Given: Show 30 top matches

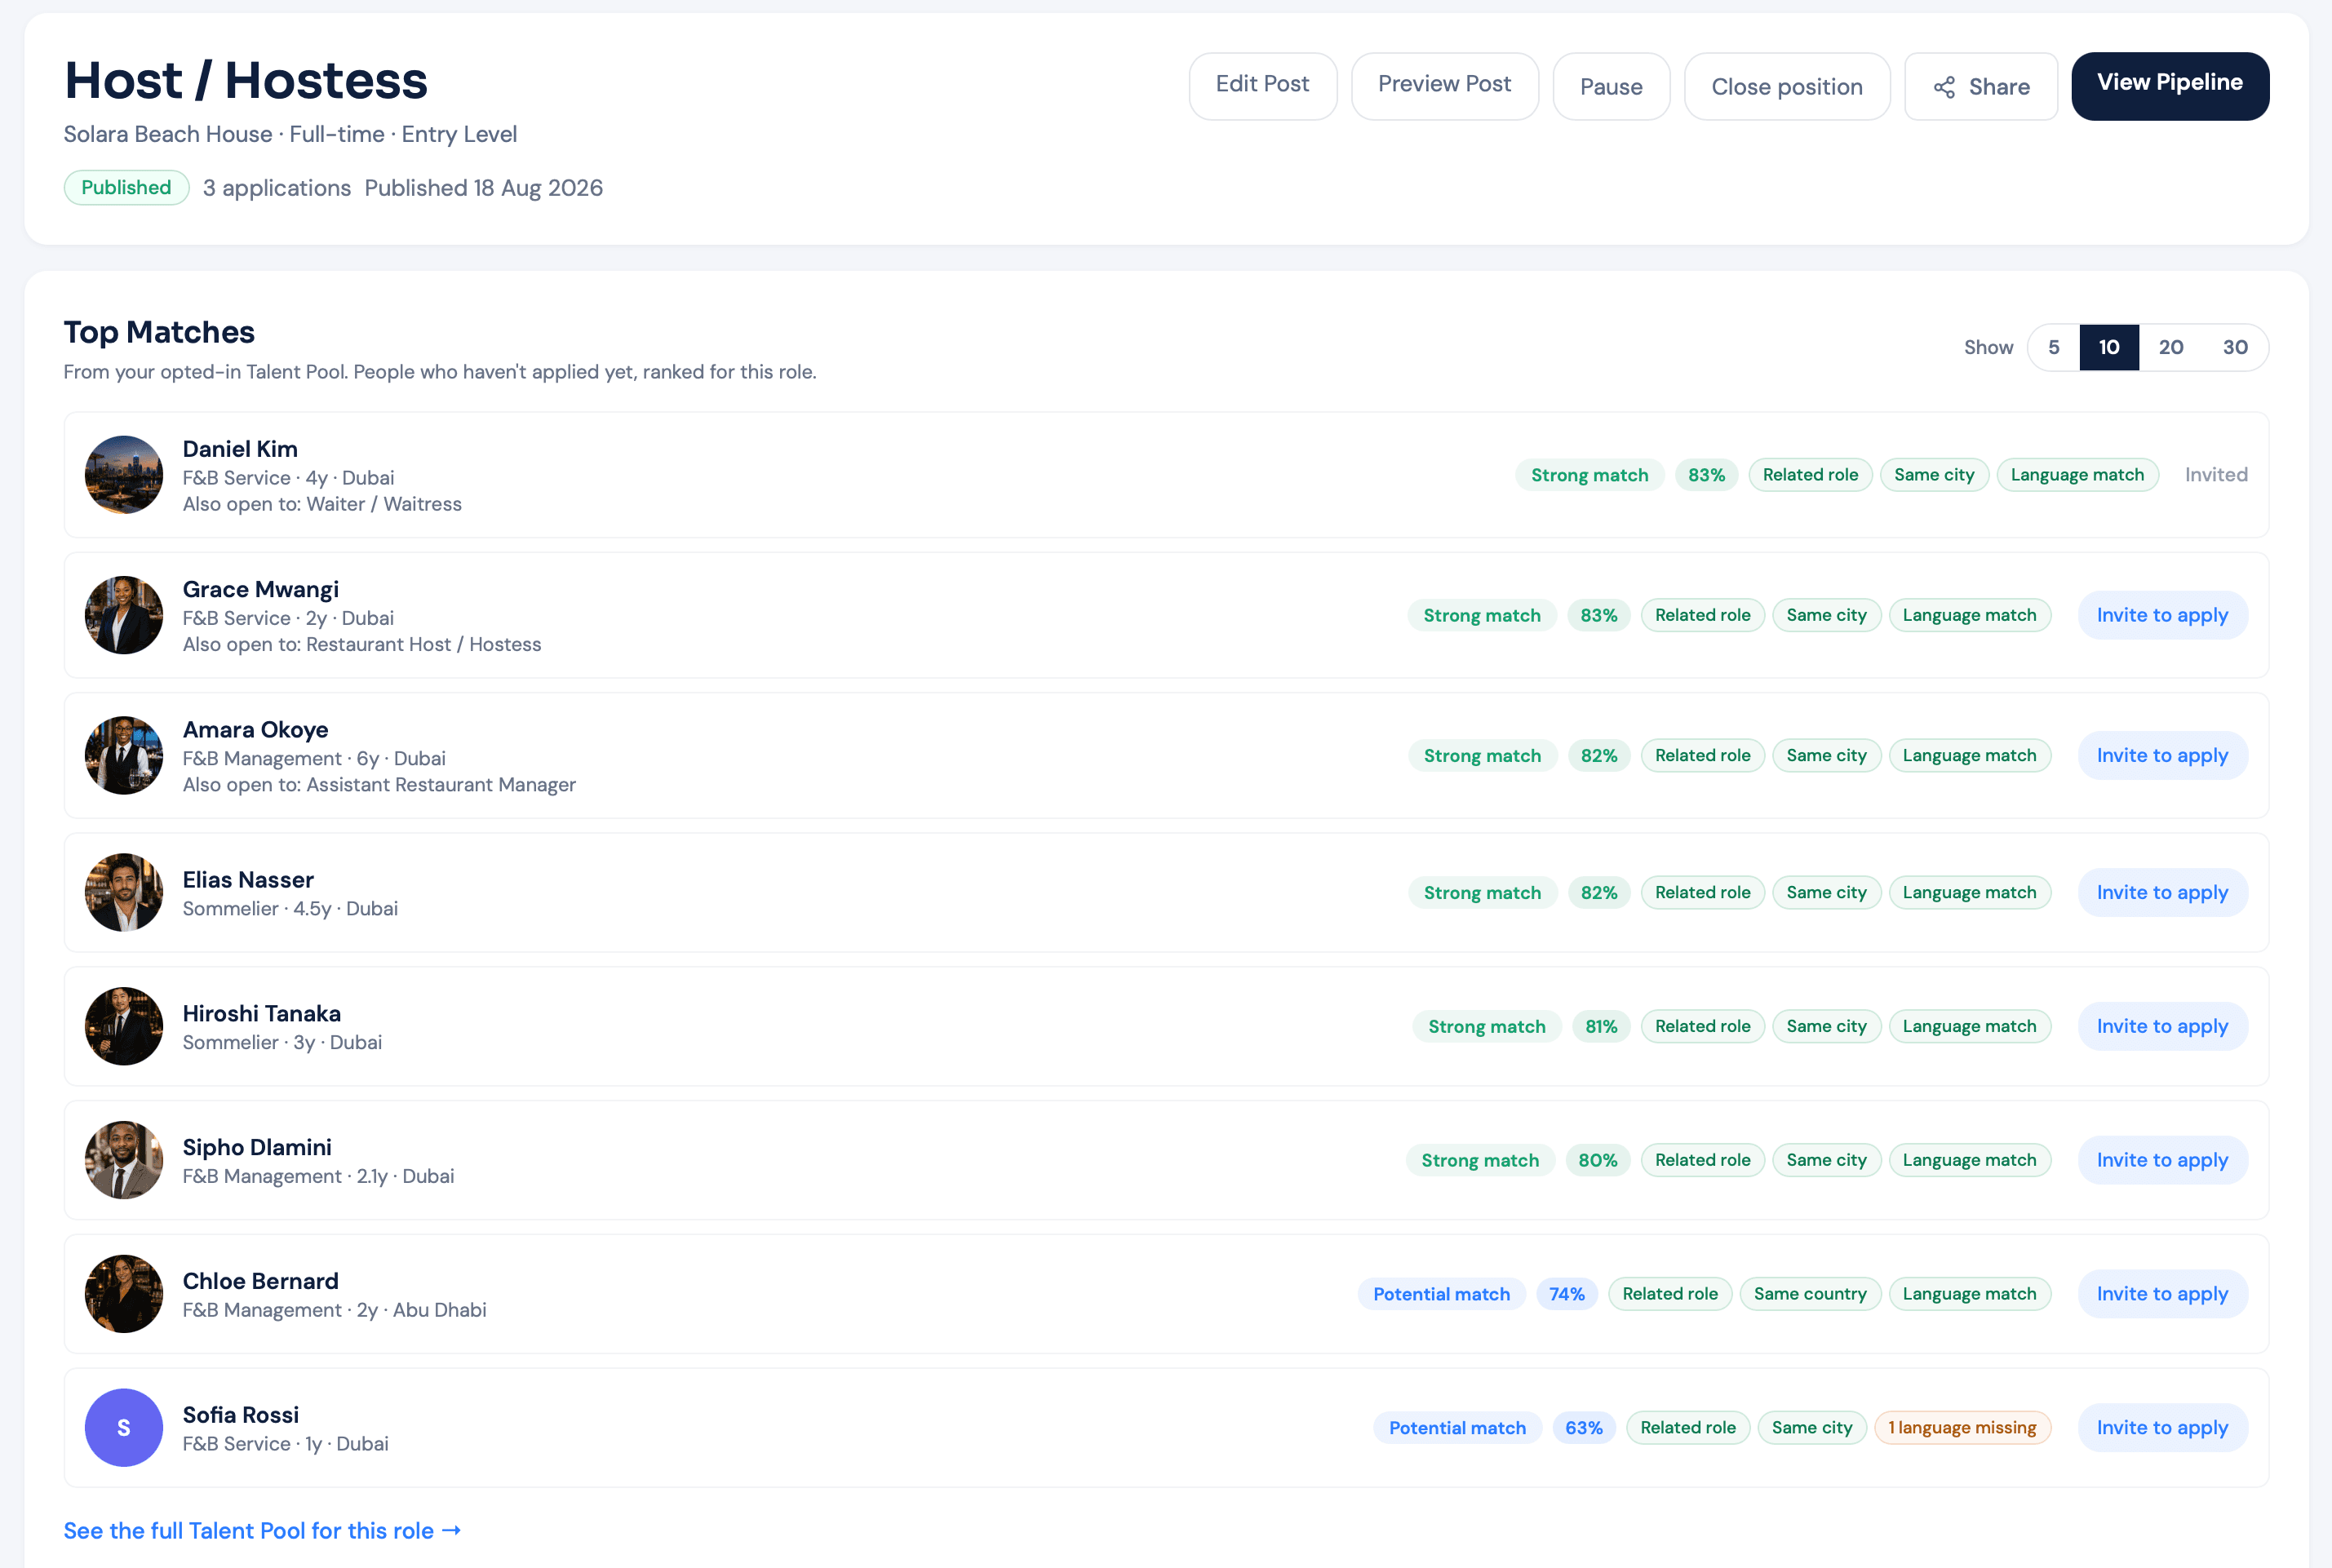Looking at the screenshot, I should tap(2235, 348).
